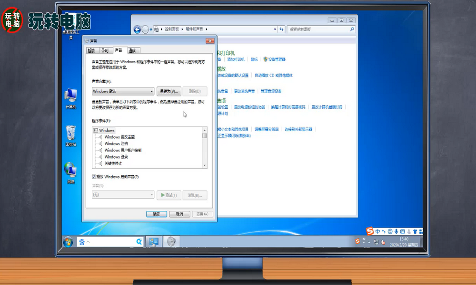This screenshot has height=285, width=476.
Task: Open the 通信 tab
Action: click(x=133, y=50)
